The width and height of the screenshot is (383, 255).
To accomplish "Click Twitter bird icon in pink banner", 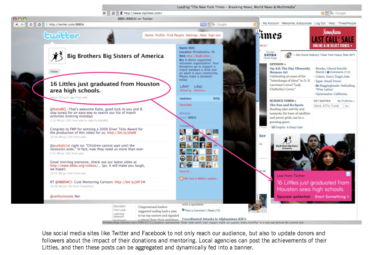I will [x=348, y=174].
